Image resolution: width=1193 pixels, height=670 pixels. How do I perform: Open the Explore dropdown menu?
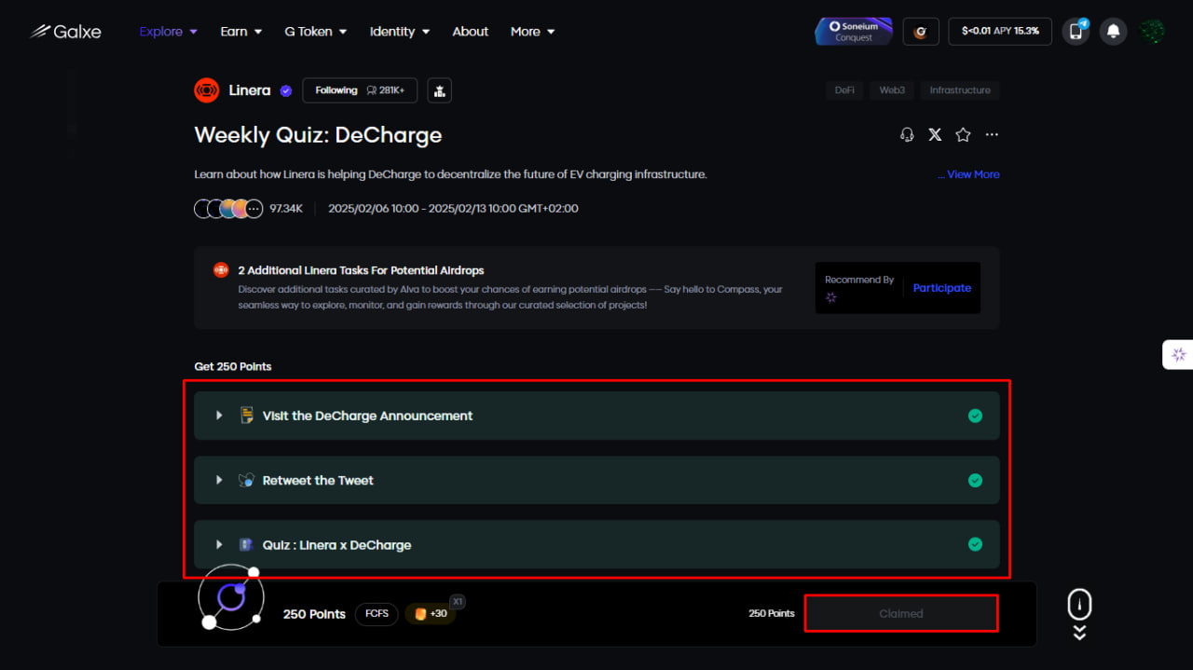click(169, 32)
